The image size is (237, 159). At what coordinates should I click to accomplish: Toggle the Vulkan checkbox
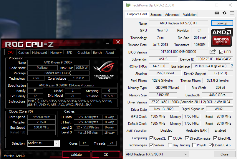coord(151,145)
